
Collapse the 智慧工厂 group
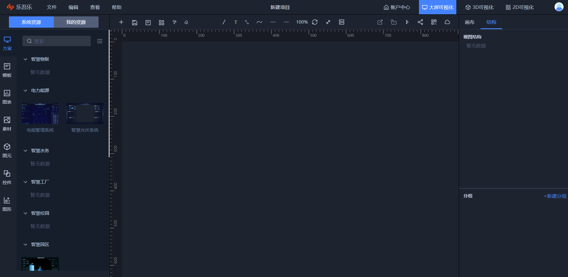pos(25,182)
